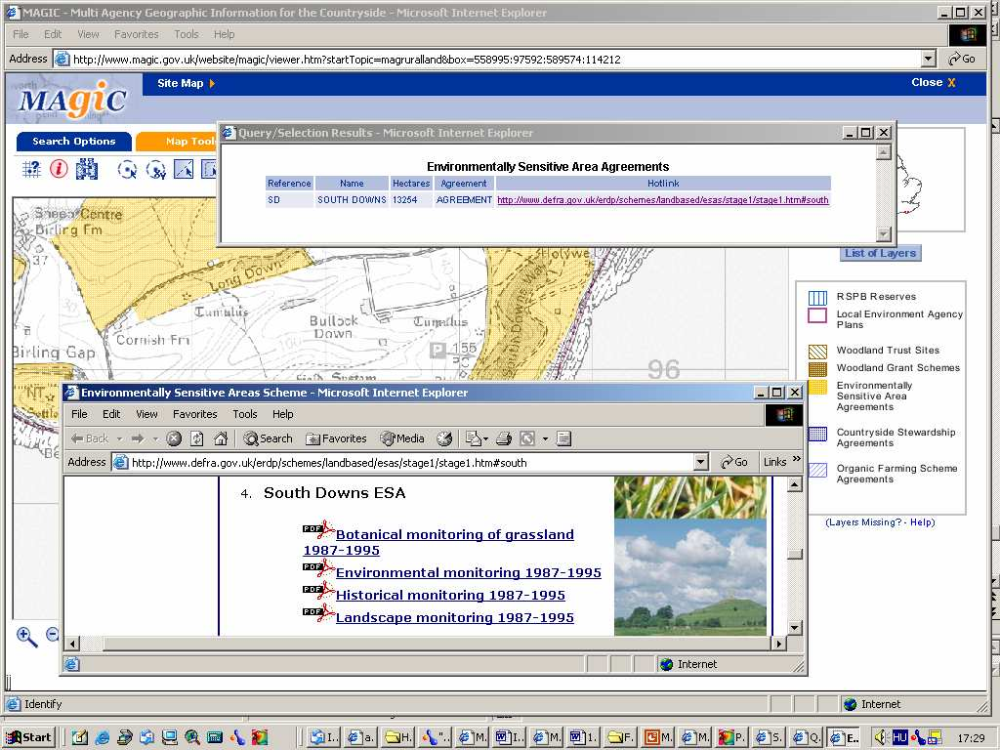Click Home icon in ESA Scheme window
The image size is (1000, 750).
pos(221,438)
